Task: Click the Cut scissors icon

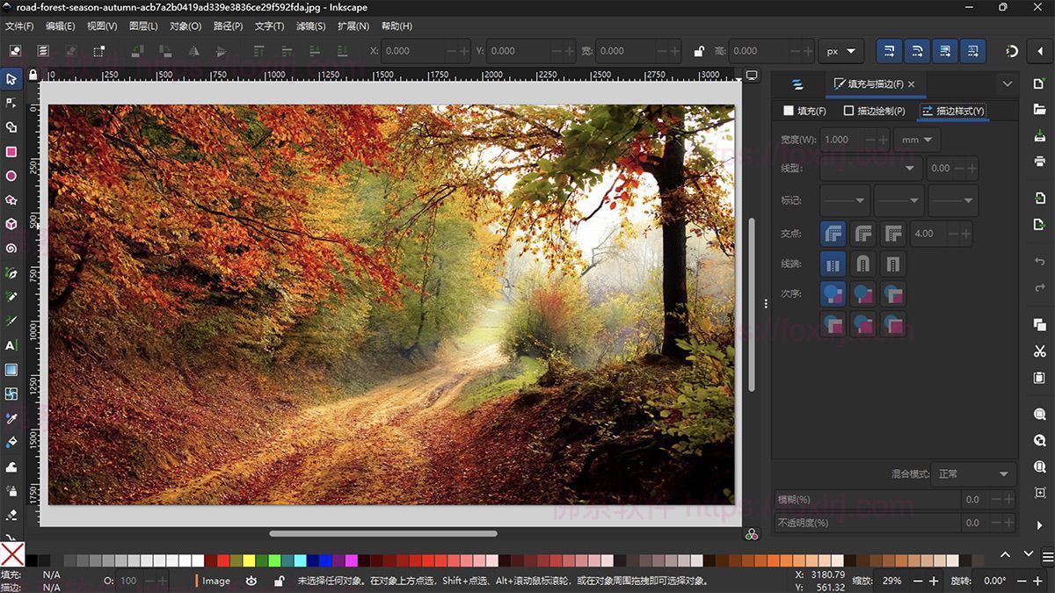Action: click(1040, 351)
